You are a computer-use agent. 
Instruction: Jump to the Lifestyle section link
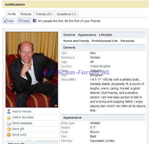(x=106, y=35)
